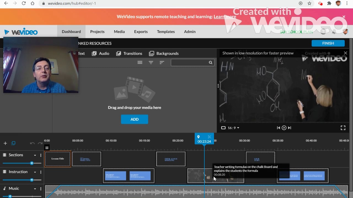353x198 pixels.
Task: Undo the last timeline edit
Action: [x=32, y=143]
